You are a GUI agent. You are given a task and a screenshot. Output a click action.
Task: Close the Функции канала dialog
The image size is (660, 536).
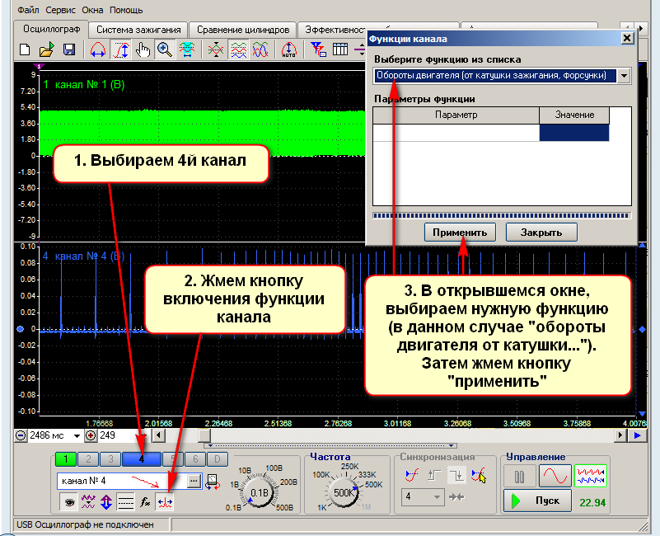(627, 39)
